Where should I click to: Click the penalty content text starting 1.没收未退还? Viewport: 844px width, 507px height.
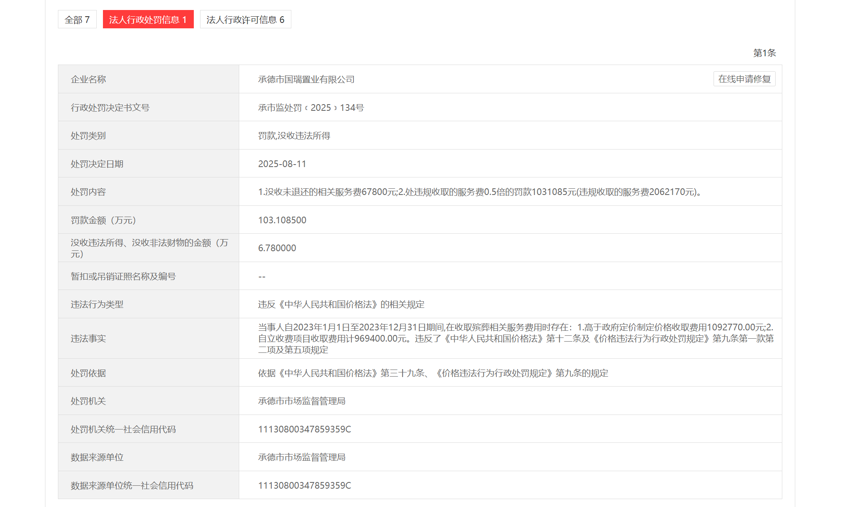480,192
